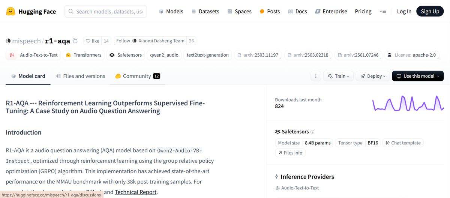Copy the model name r1-aqa icon
The image size is (450, 198).
pyautogui.click(x=75, y=41)
